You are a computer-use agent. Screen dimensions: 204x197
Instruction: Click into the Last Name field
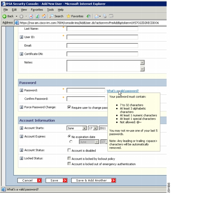[102, 29]
